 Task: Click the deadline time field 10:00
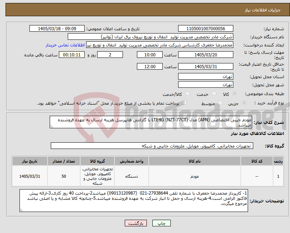[x=150, y=55]
